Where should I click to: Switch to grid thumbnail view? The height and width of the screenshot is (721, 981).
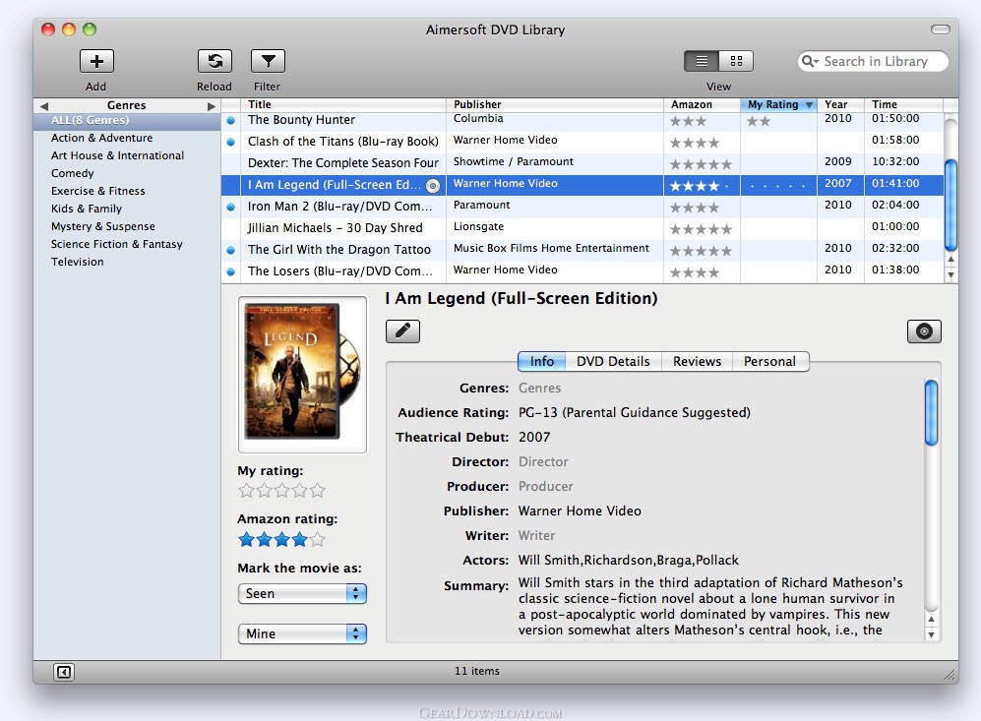point(736,61)
